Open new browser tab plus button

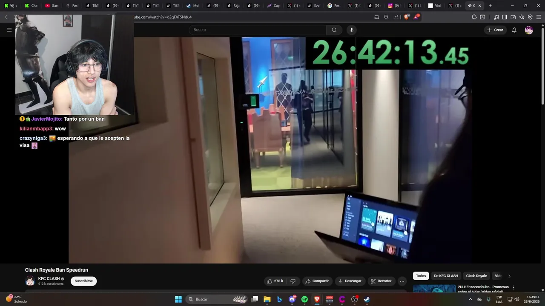[490, 6]
